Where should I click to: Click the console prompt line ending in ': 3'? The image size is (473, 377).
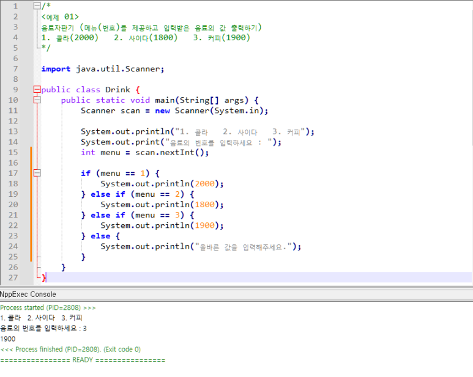(43, 328)
